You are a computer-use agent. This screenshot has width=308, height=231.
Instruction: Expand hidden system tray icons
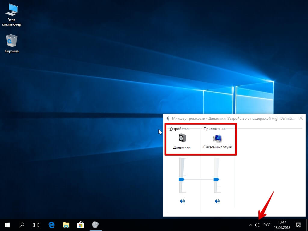coord(250,225)
